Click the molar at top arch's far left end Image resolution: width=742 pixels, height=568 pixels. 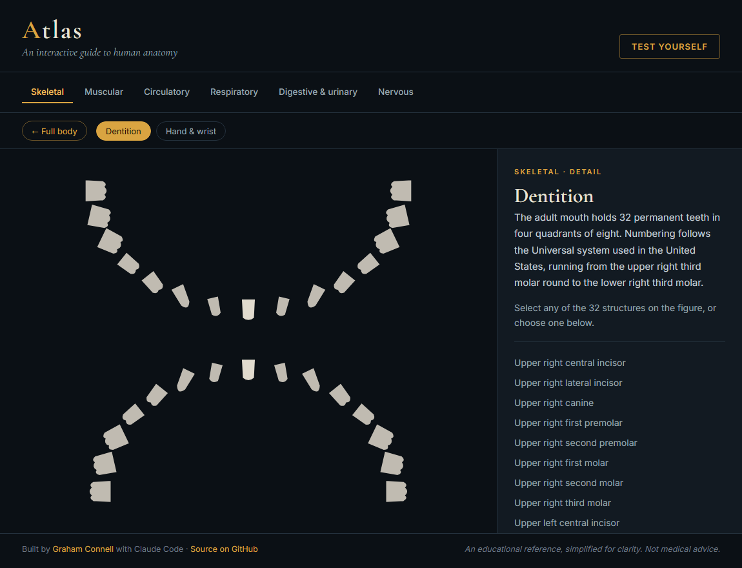pyautogui.click(x=95, y=191)
